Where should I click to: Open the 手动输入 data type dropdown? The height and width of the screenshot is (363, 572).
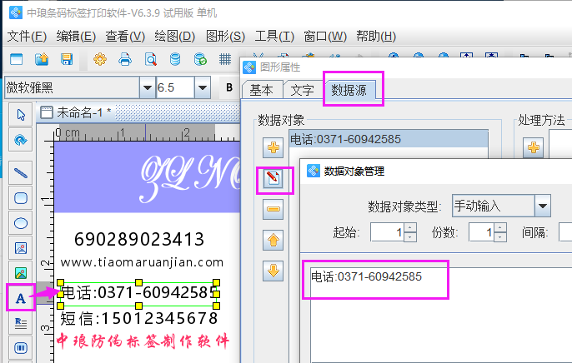tap(543, 205)
